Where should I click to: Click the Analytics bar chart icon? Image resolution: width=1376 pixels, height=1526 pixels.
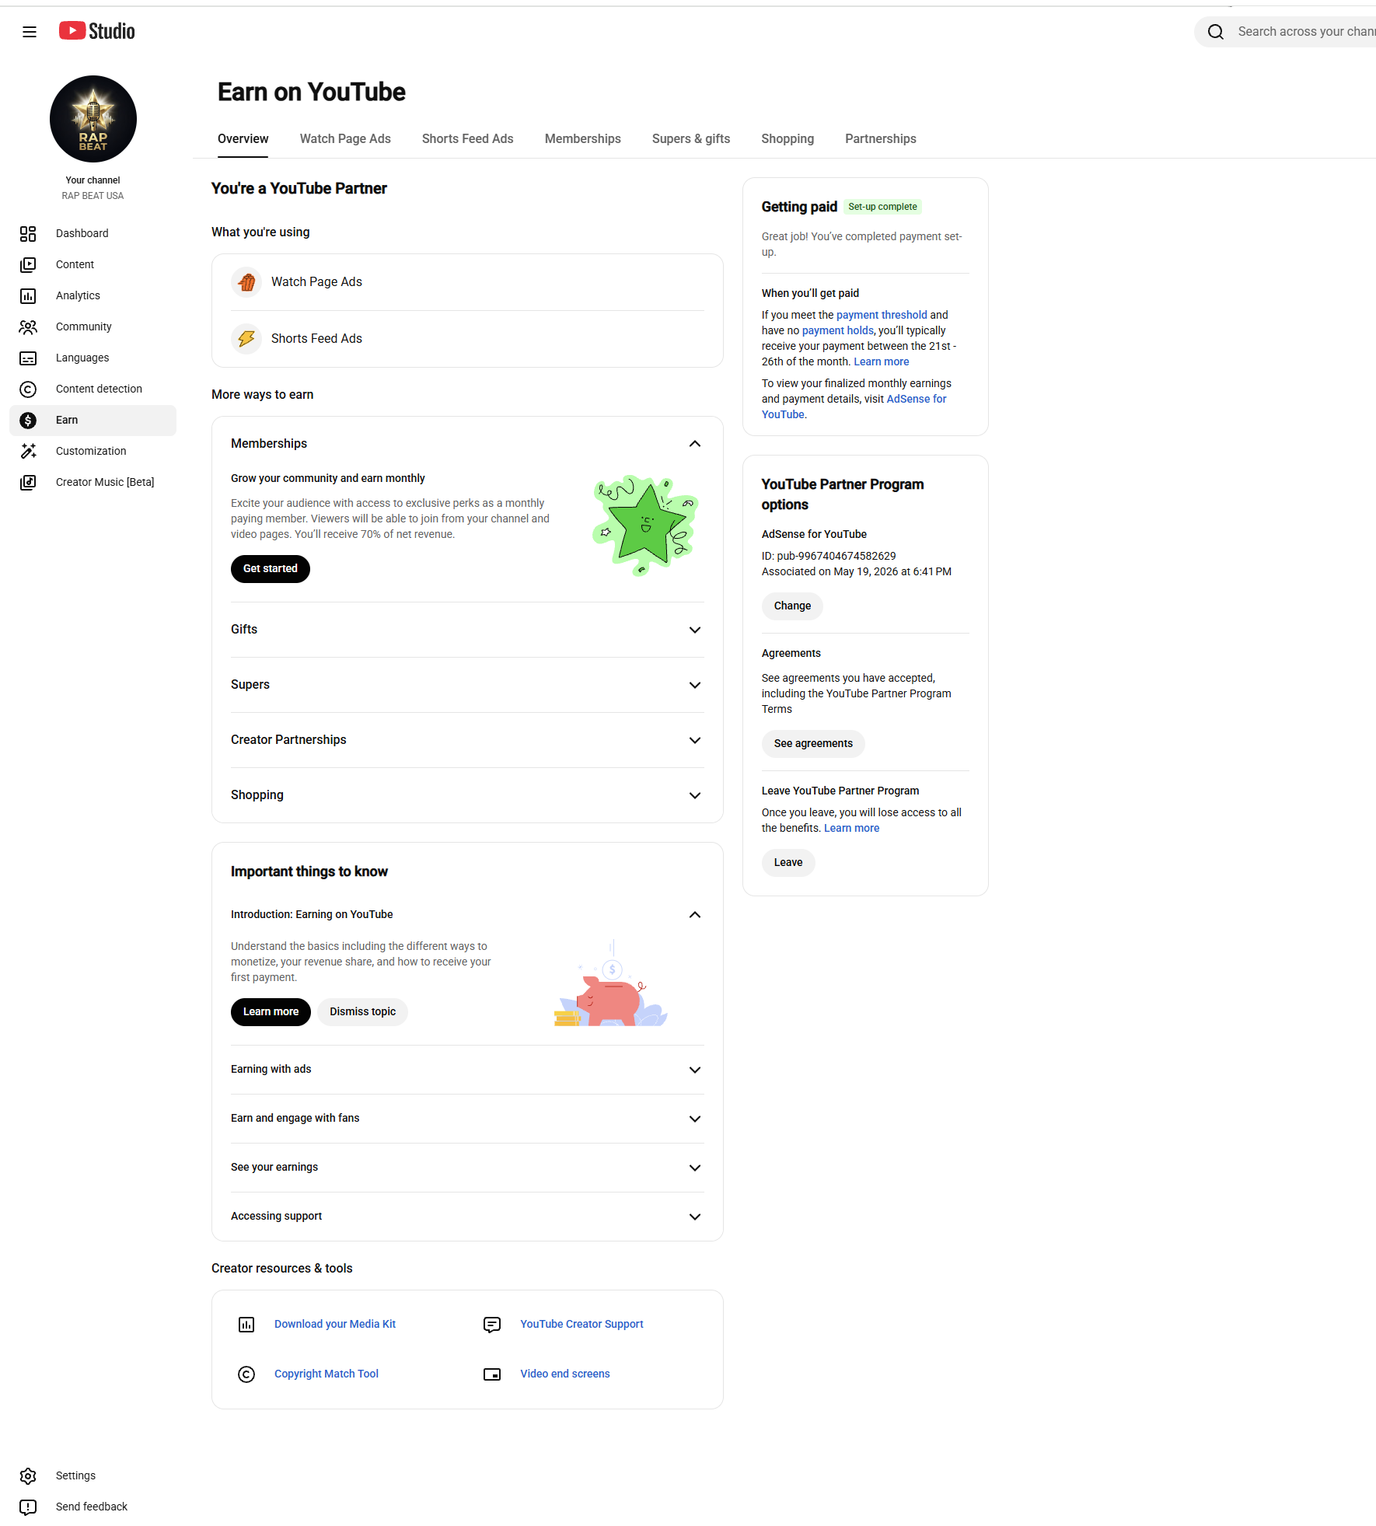(28, 296)
